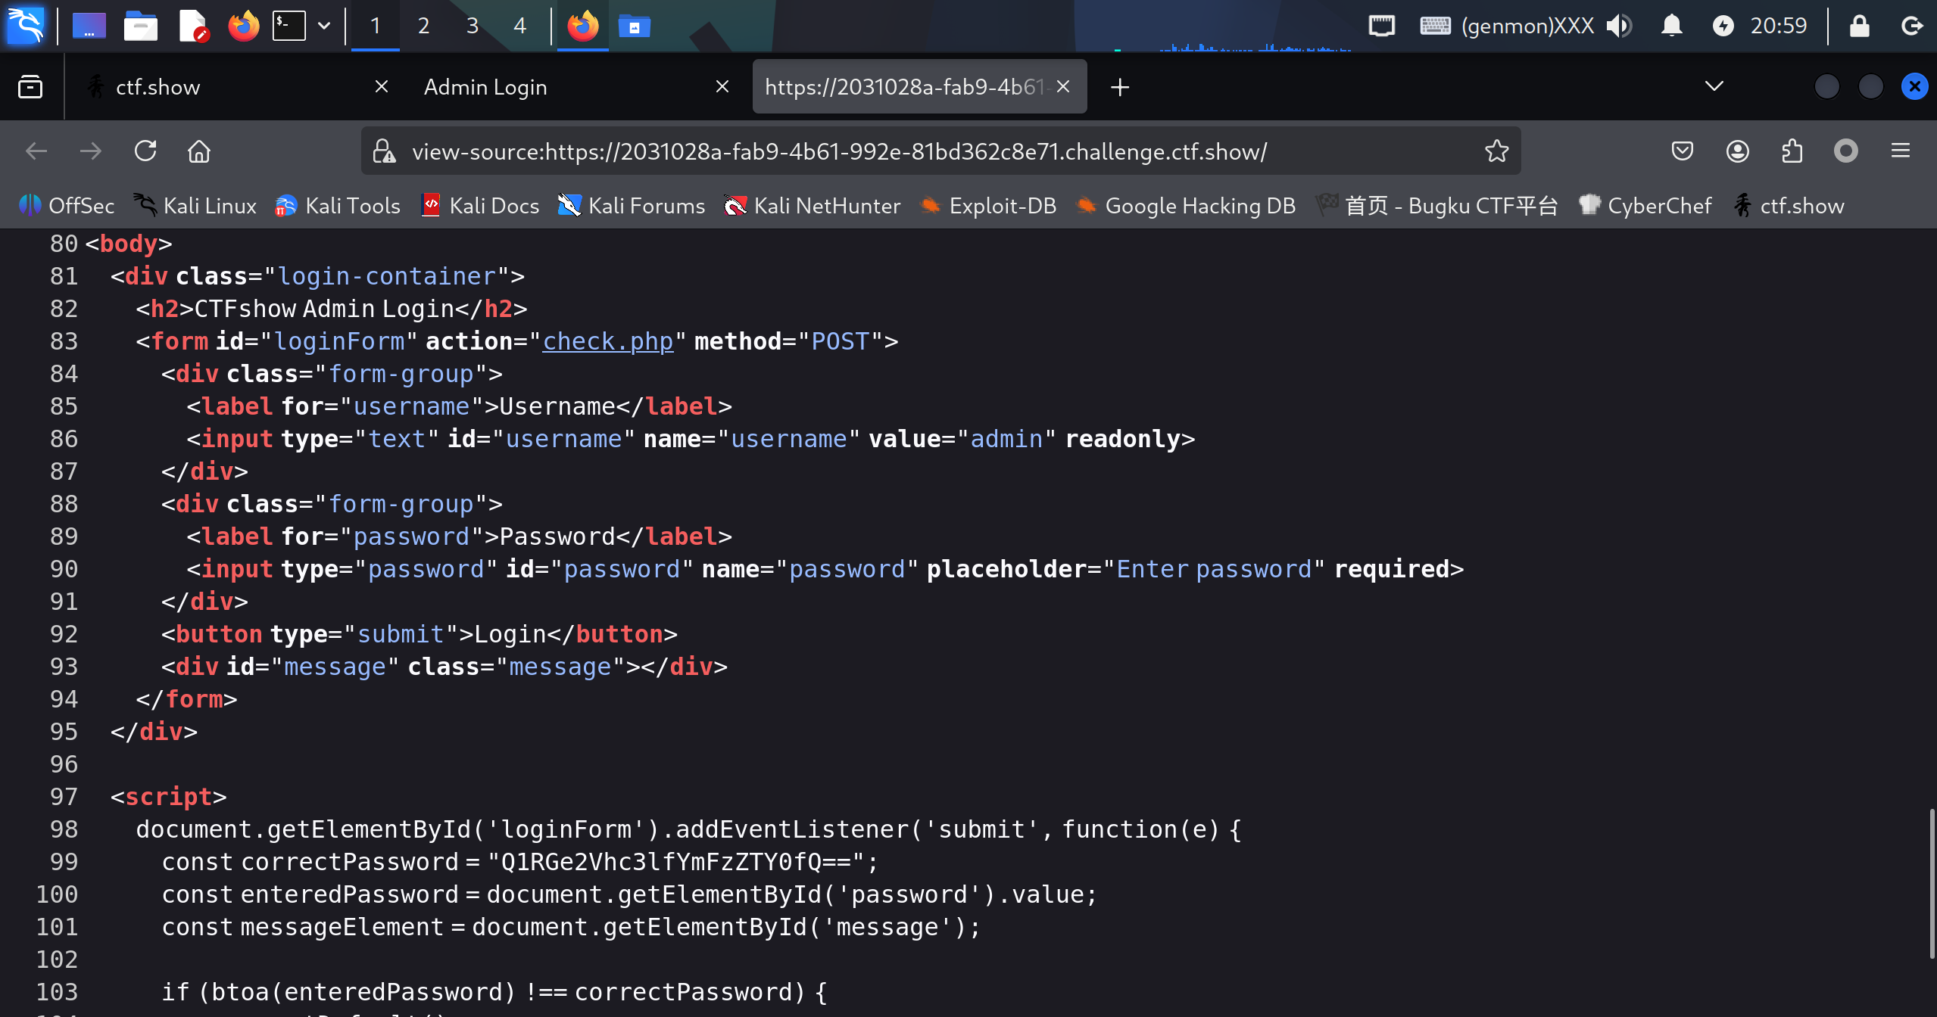
Task: Show the site security lock info
Action: click(384, 151)
